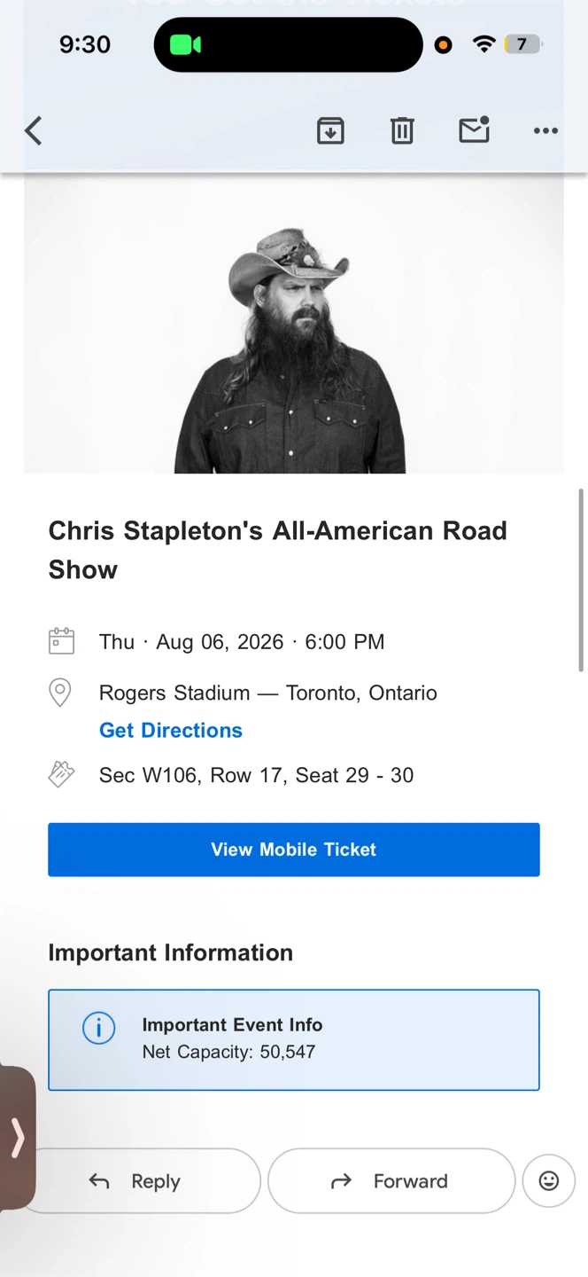
Task: Tap the back arrow to leave email
Action: (34, 131)
